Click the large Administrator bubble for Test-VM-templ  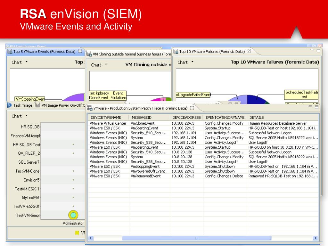tap(73, 215)
